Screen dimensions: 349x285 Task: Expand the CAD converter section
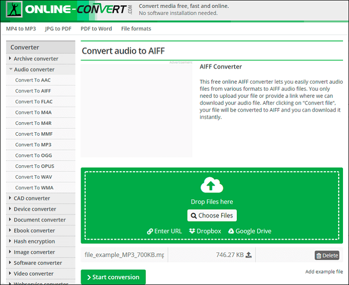(x=31, y=198)
